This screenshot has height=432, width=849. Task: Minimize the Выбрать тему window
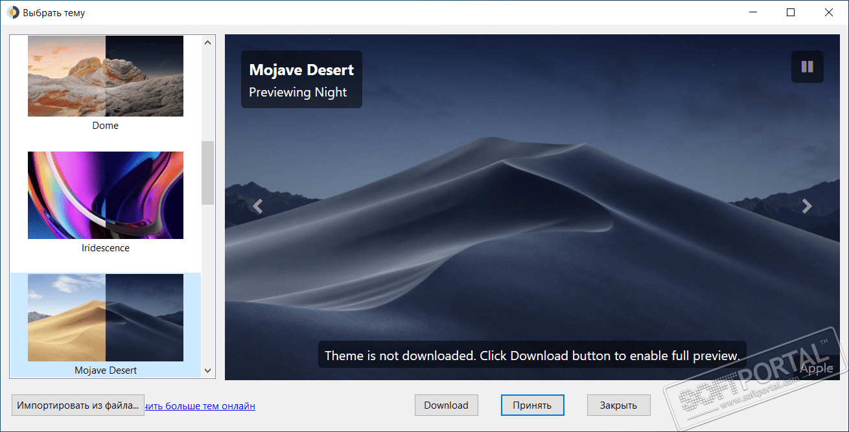754,12
